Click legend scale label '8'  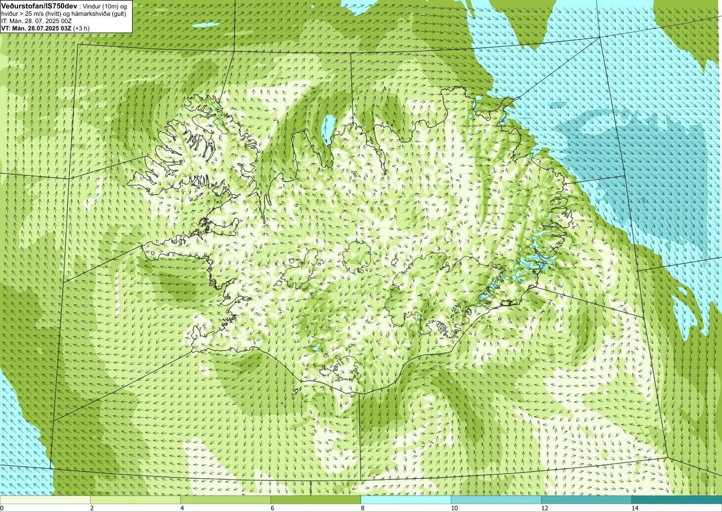pos(363,508)
